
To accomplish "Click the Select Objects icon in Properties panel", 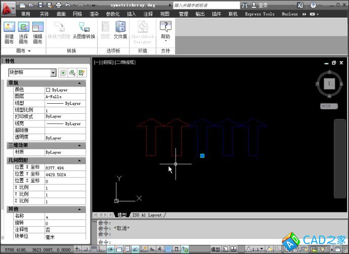I will point(72,73).
